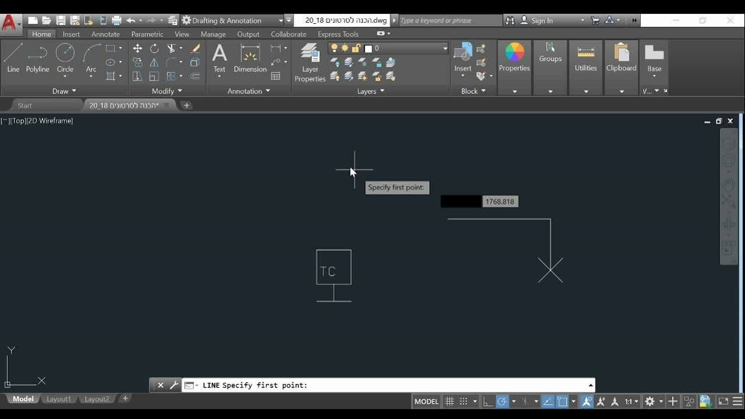Select the Stretch tool
The height and width of the screenshot is (419, 745).
point(137,76)
